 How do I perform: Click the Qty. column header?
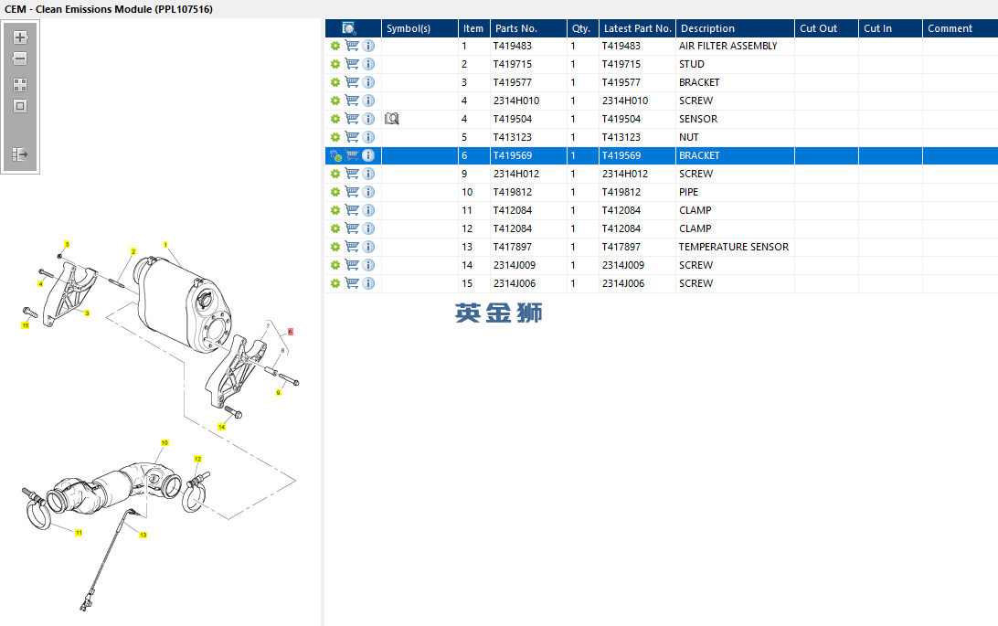[x=582, y=28]
